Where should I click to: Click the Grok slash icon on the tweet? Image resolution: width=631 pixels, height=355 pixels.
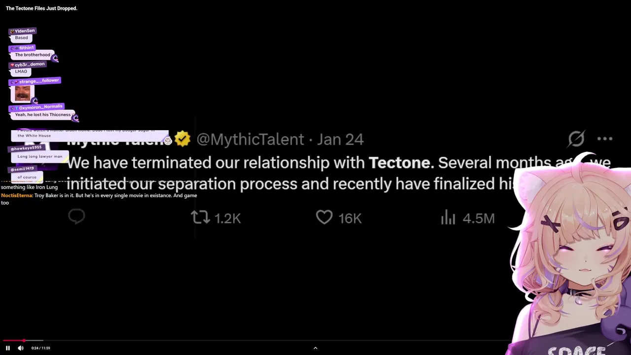[576, 139]
